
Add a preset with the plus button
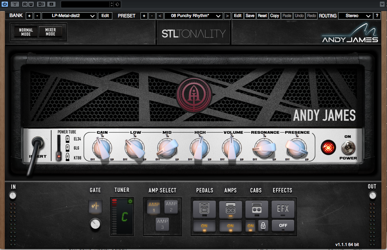[x=144, y=16]
